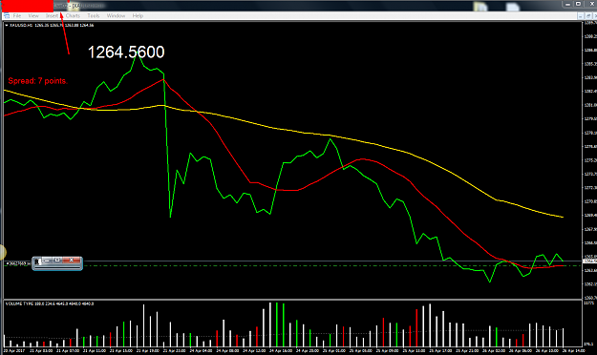Minimize the main trading terminal window
The width and height of the screenshot is (597, 355).
(567, 4)
